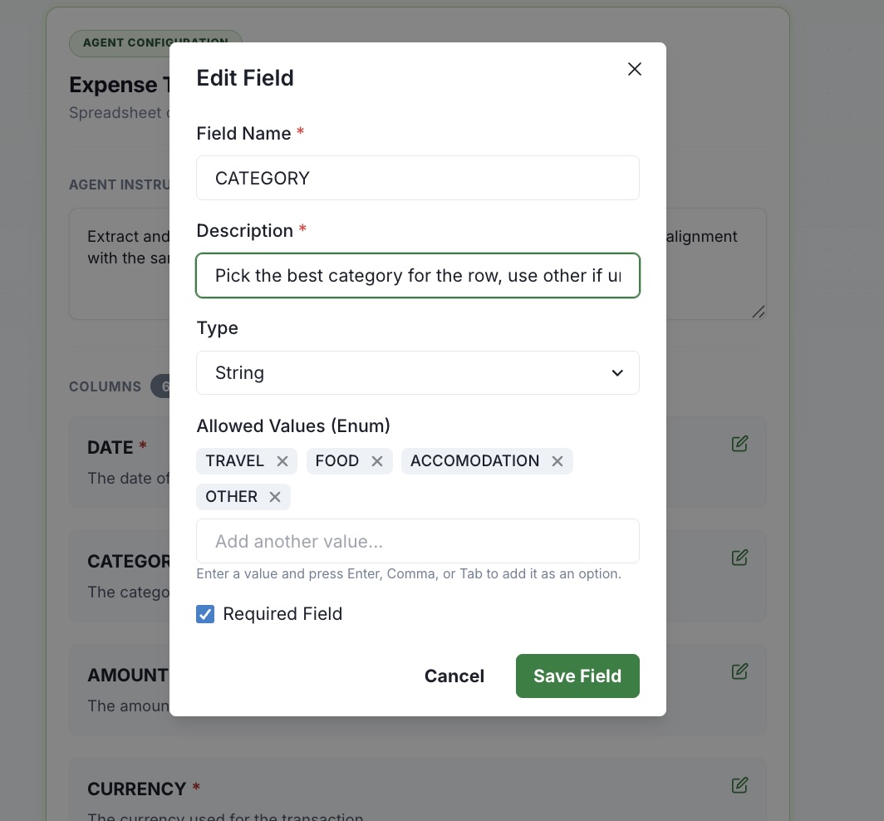
Task: Click the COLUMNS count badge
Action: pyautogui.click(x=165, y=386)
